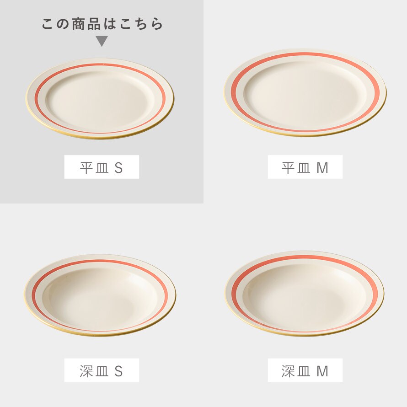Click the red stripe on 深皿 M plate
The height and width of the screenshot is (407, 407).
(305, 257)
